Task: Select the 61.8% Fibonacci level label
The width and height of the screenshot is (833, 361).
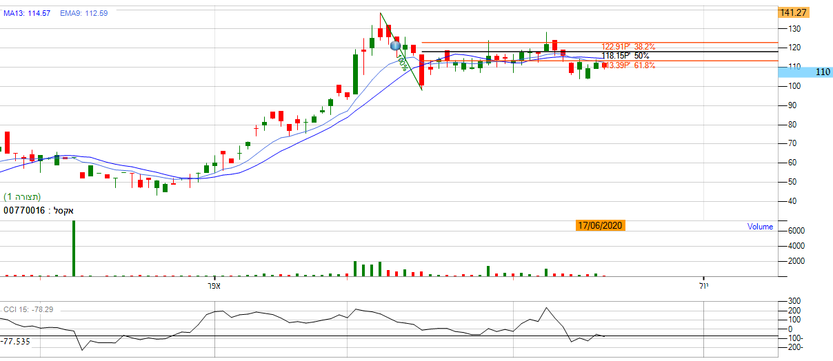Action: (x=628, y=65)
